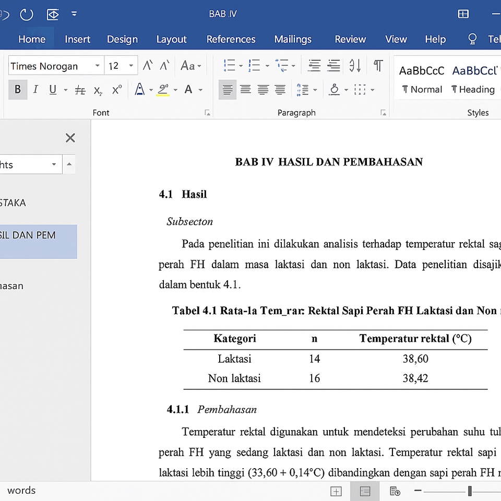The height and width of the screenshot is (501, 501).
Task: Click the Redo circular arrow icon
Action: click(x=27, y=15)
